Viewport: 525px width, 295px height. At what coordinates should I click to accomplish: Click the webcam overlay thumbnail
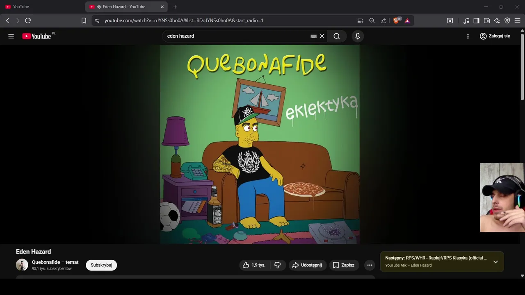pos(502,197)
